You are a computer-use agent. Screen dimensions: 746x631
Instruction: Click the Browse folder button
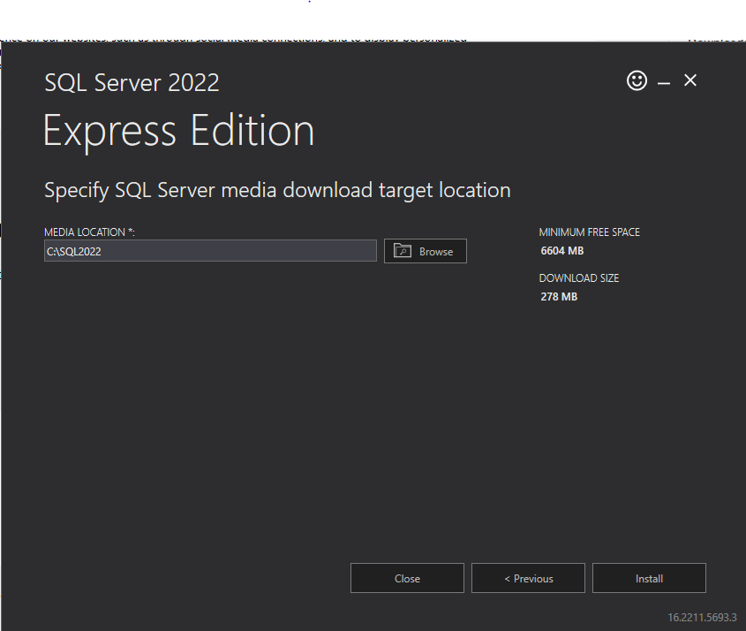426,251
